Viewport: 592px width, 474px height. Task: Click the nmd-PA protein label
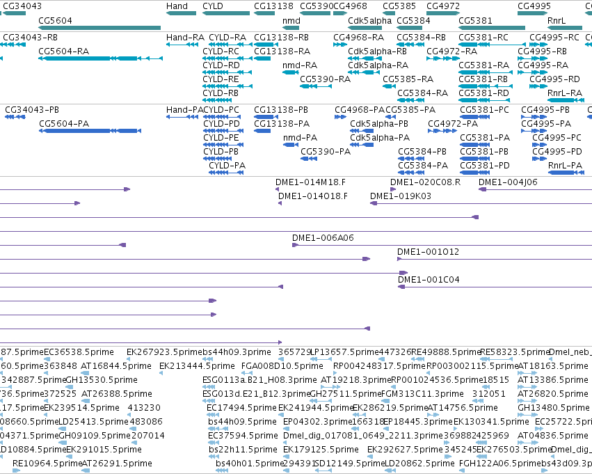[300, 138]
